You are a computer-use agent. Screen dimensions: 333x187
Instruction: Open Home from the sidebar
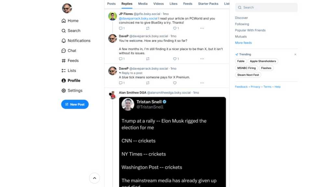[x=72, y=20]
